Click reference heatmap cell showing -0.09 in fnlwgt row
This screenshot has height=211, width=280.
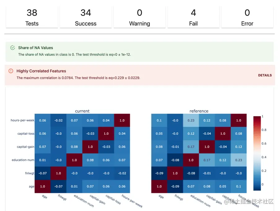coord(159,173)
